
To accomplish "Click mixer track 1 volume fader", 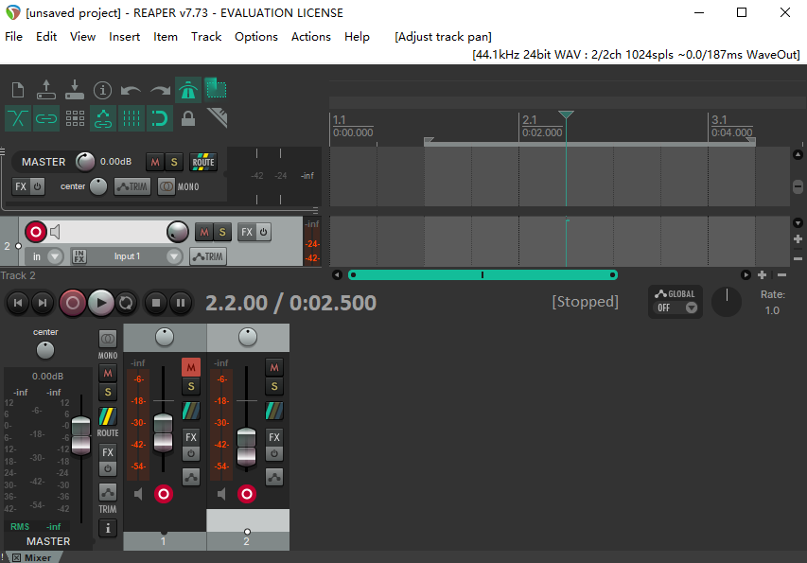I will click(163, 432).
